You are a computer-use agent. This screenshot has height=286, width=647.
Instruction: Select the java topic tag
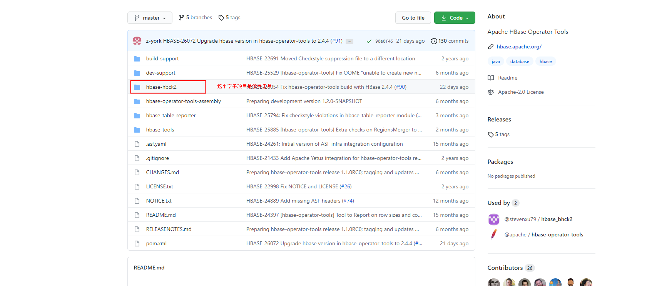click(x=496, y=62)
